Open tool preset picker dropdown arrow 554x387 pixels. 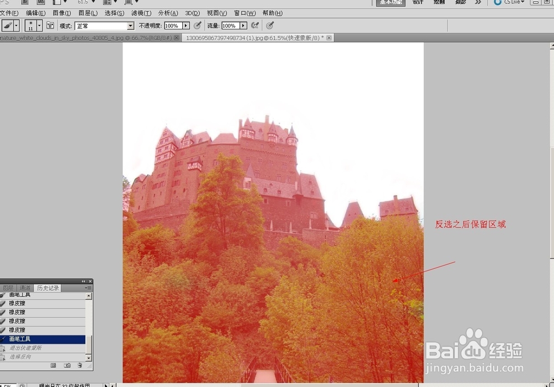[16, 26]
